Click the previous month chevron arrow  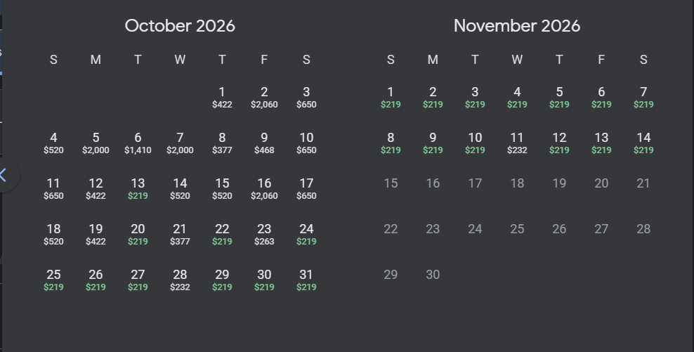tap(4, 175)
